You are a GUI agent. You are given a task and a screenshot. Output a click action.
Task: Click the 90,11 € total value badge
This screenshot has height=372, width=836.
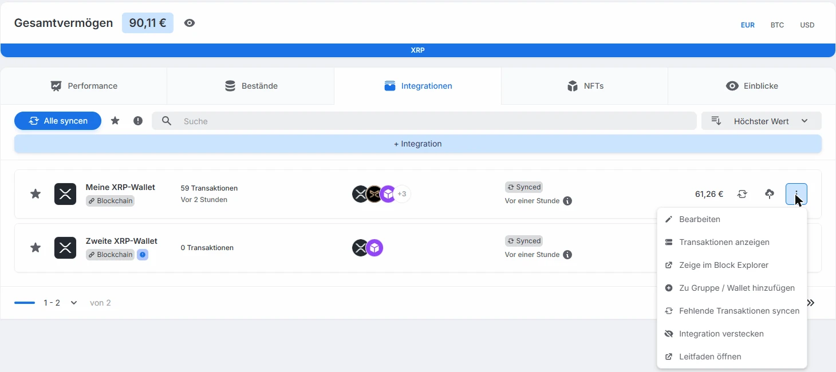[x=148, y=23]
